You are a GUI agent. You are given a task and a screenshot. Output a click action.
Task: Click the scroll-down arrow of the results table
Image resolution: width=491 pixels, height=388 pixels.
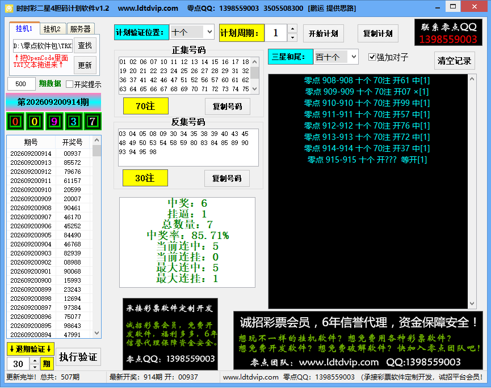(x=96, y=333)
